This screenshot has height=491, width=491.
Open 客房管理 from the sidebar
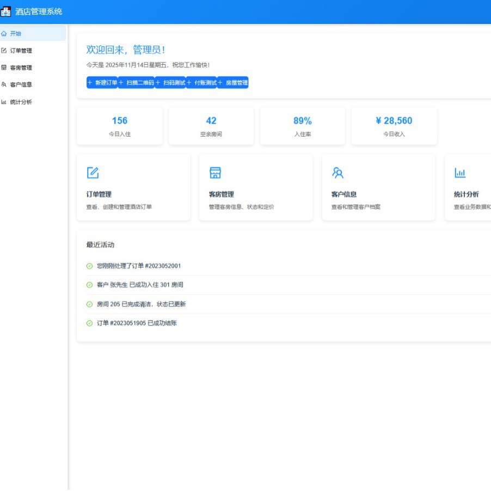[21, 67]
